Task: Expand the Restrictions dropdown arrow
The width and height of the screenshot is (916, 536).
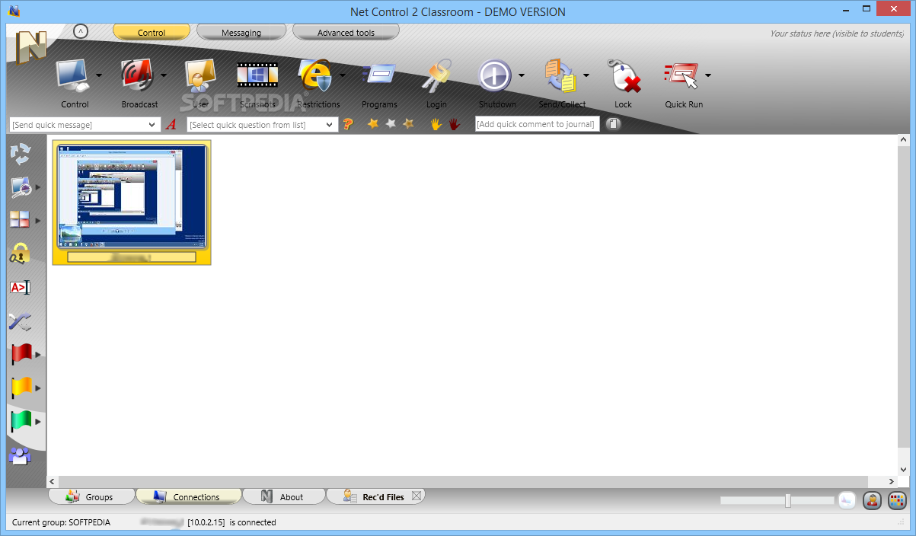Action: pyautogui.click(x=343, y=75)
